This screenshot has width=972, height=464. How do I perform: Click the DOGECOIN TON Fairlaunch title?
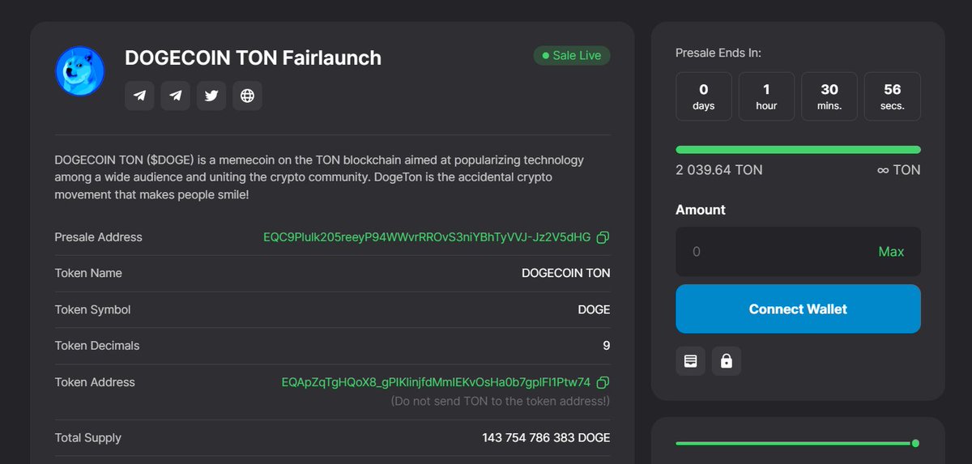(253, 57)
